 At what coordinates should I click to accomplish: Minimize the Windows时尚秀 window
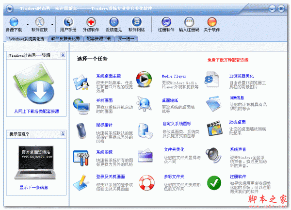coord(272,9)
